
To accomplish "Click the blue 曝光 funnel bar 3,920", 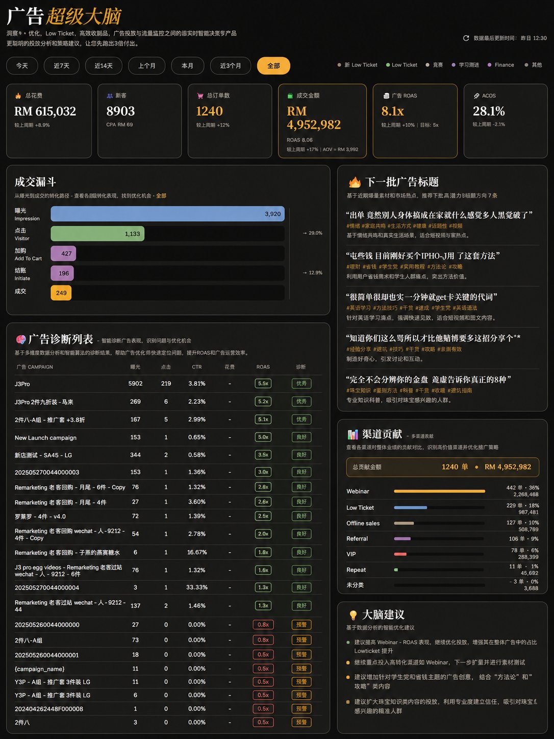I will click(x=167, y=214).
